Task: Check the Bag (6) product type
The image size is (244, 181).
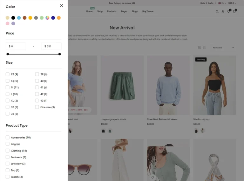Action: coord(8,144)
